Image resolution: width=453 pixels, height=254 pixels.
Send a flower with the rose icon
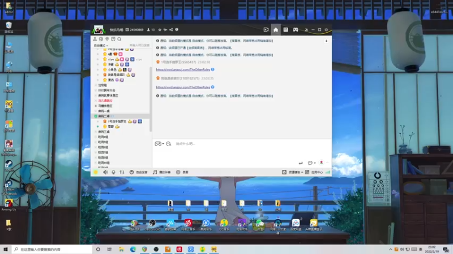tap(321, 163)
